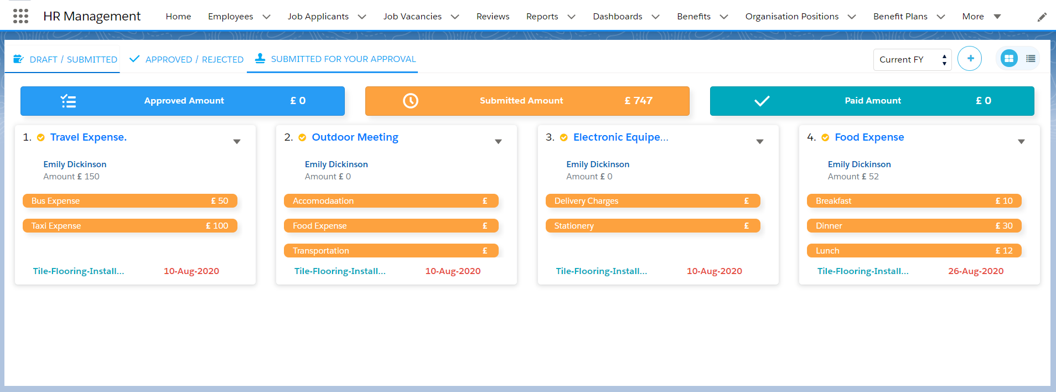Click the clock icon on Submitted Amount
The height and width of the screenshot is (392, 1056).
pos(410,101)
